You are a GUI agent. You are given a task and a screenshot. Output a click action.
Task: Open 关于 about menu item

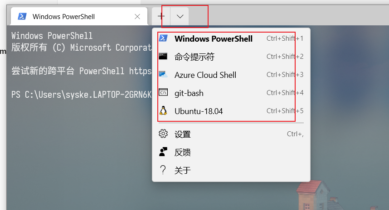click(231, 170)
